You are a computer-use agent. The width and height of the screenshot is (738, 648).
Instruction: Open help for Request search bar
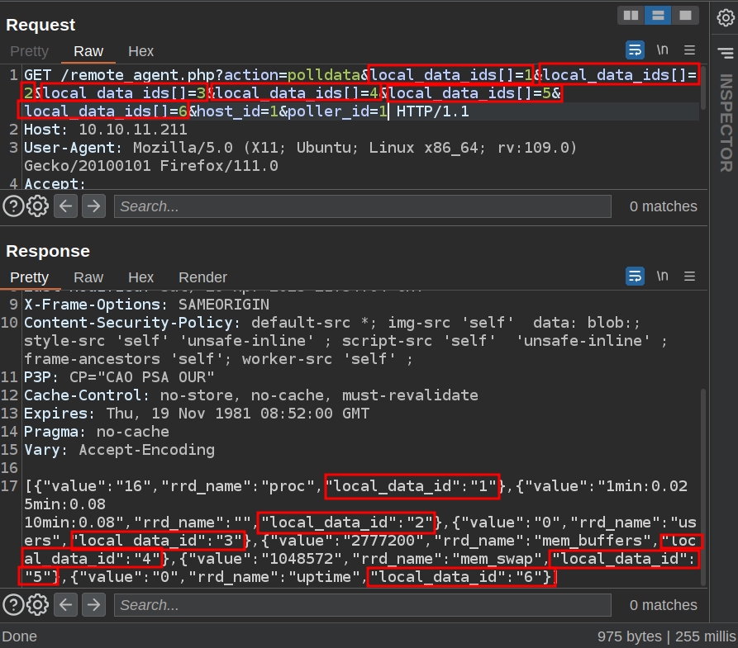14,206
